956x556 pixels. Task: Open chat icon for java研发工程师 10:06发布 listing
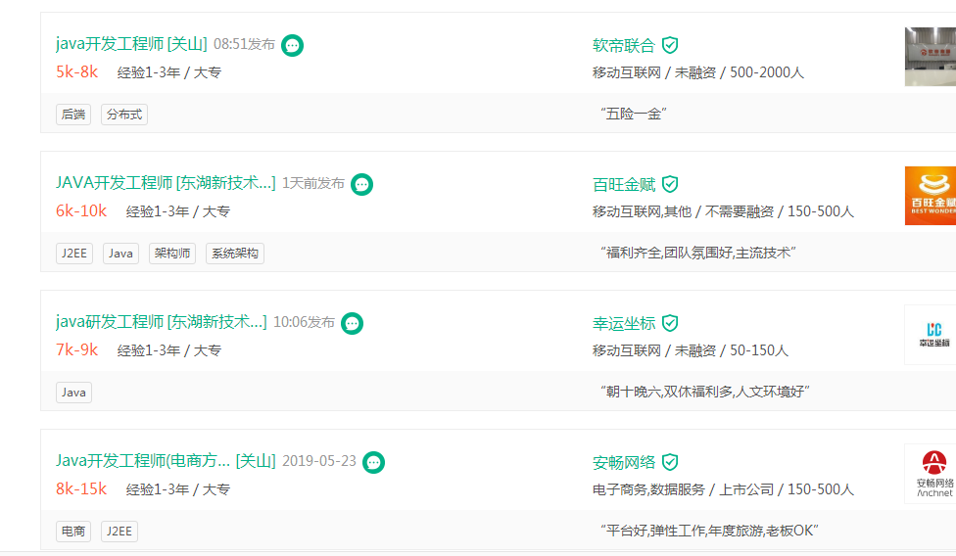[352, 323]
